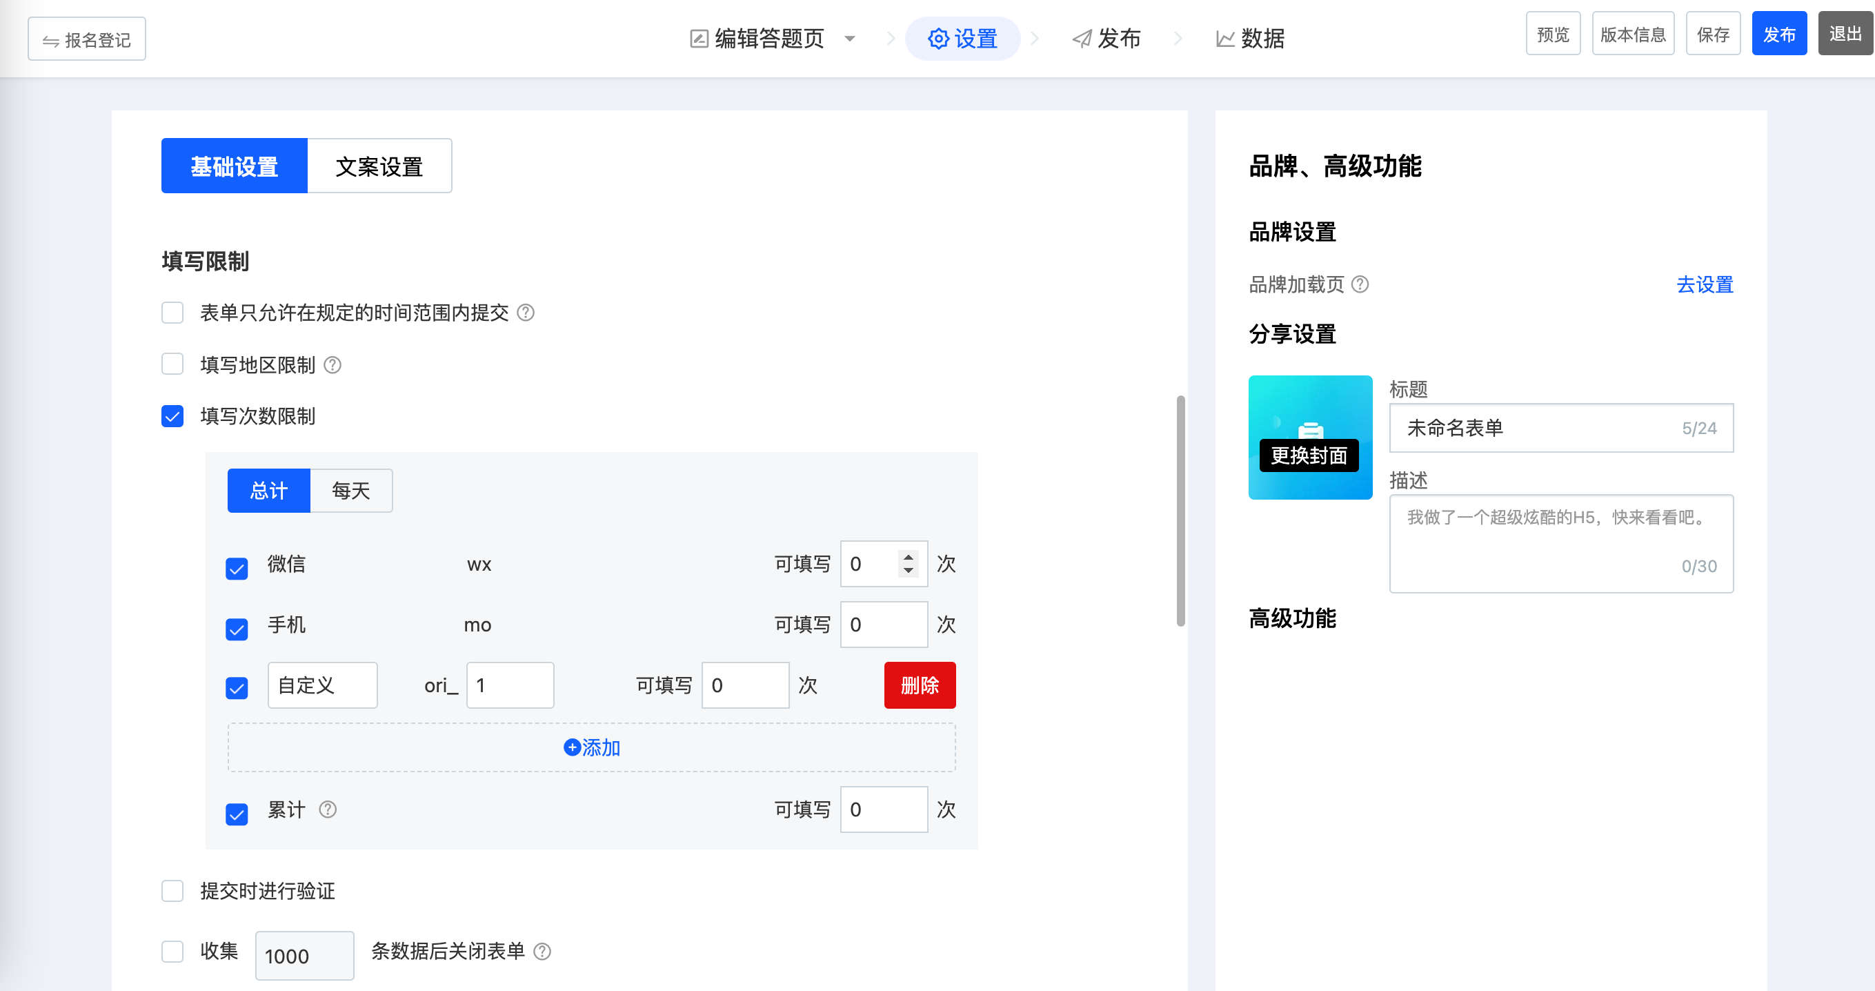Switch to the 基础设置 tab
This screenshot has height=991, width=1875.
235,166
